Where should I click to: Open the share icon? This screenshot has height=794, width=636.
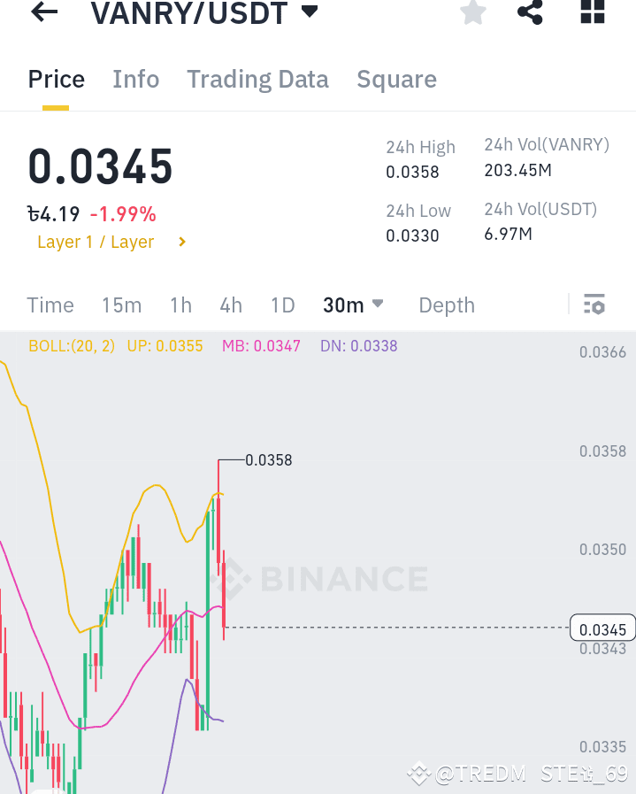530,13
